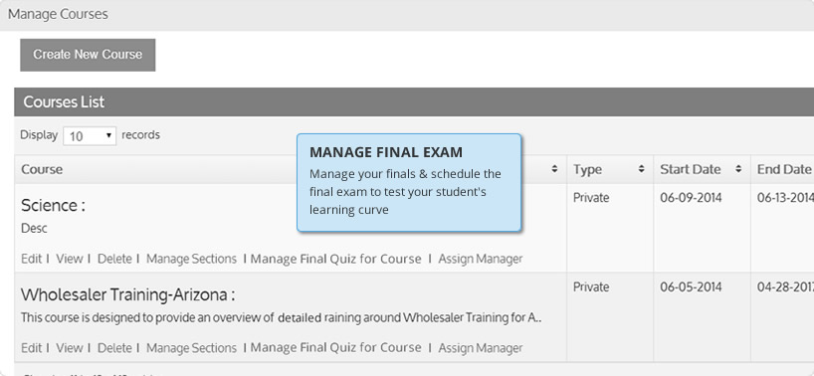Image resolution: width=814 pixels, height=376 pixels.
Task: View the Wholesaler Training-Arizona course
Action: click(x=70, y=347)
